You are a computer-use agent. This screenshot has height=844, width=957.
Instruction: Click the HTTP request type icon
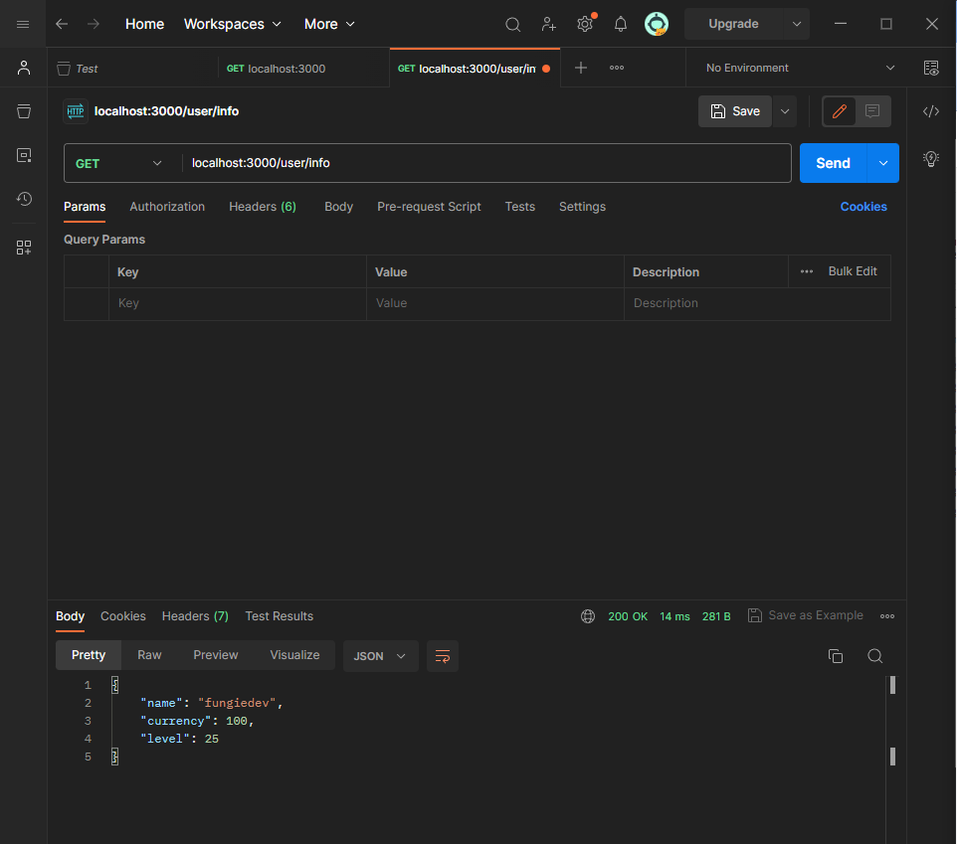76,111
